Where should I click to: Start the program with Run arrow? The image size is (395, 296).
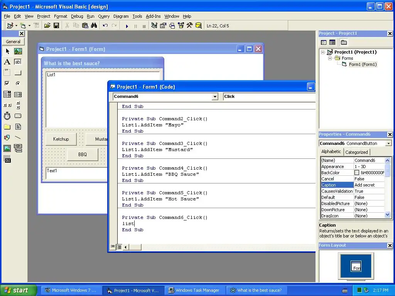pyautogui.click(x=127, y=26)
